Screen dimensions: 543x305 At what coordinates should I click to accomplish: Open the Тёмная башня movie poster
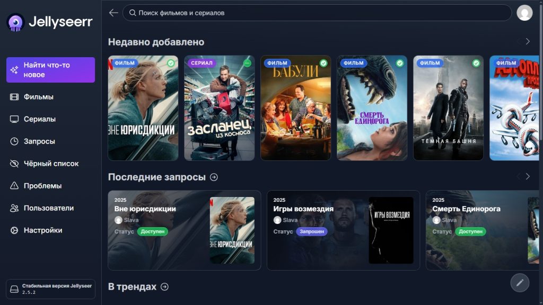point(448,108)
